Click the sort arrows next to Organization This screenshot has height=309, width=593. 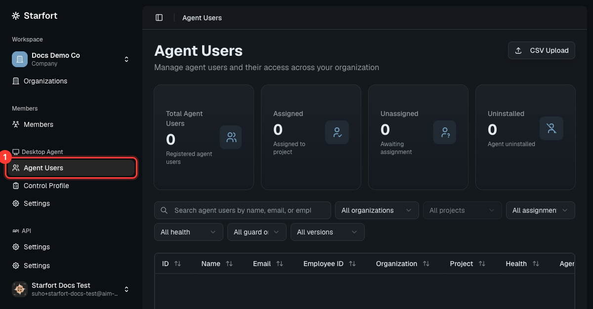point(426,264)
